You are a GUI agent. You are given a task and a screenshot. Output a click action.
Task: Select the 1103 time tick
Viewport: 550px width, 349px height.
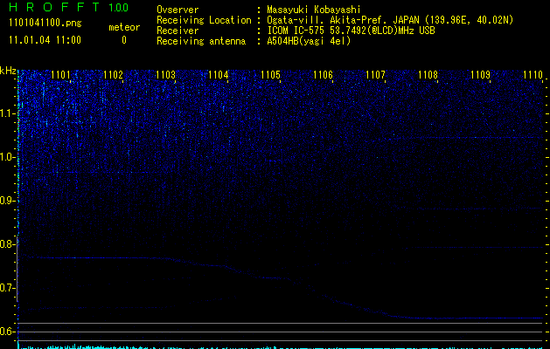[x=165, y=76]
